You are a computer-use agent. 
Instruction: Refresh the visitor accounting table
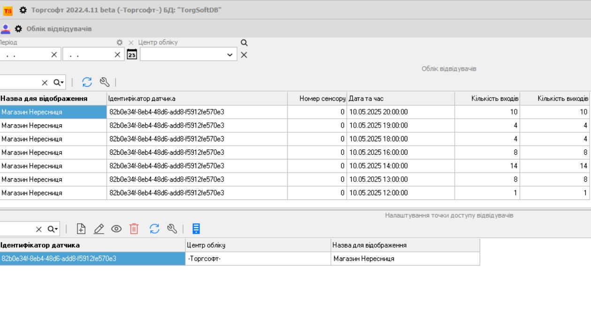[x=87, y=83]
